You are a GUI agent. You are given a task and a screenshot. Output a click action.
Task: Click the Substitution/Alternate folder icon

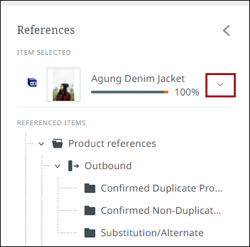[90, 233]
